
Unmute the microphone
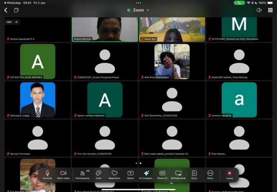point(47,174)
